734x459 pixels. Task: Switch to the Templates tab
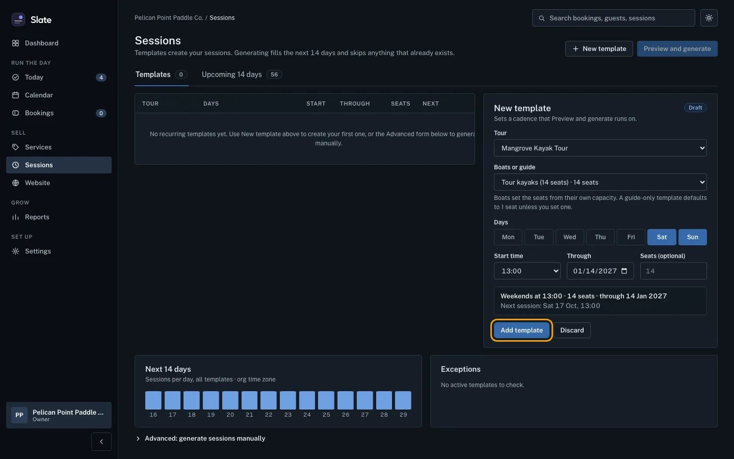[162, 74]
